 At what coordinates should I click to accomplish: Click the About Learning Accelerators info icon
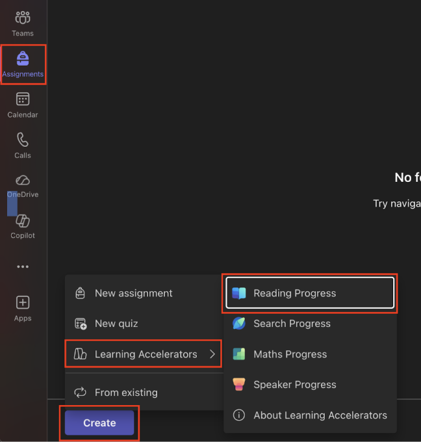tap(239, 415)
